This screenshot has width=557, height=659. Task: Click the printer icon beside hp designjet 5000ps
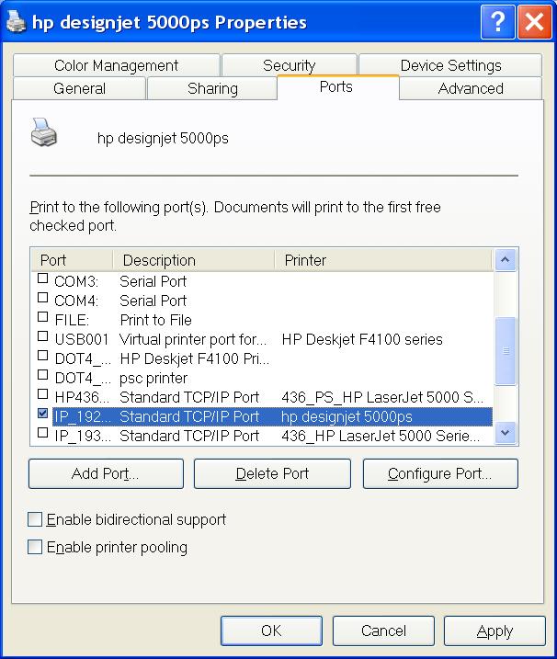click(44, 132)
